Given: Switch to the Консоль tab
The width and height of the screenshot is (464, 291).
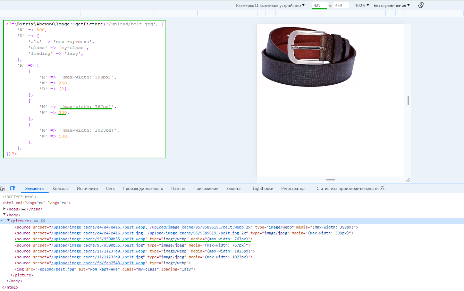Looking at the screenshot, I should click(x=60, y=189).
